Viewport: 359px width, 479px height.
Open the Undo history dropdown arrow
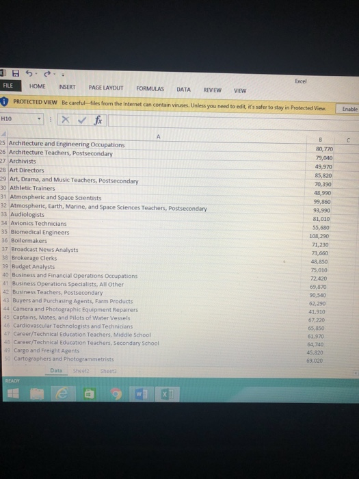pos(36,74)
